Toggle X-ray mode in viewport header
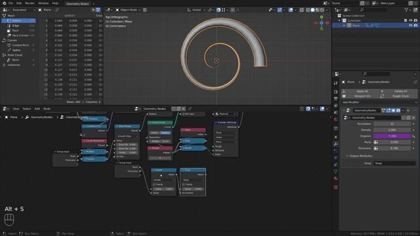The image size is (420, 236). point(302,10)
